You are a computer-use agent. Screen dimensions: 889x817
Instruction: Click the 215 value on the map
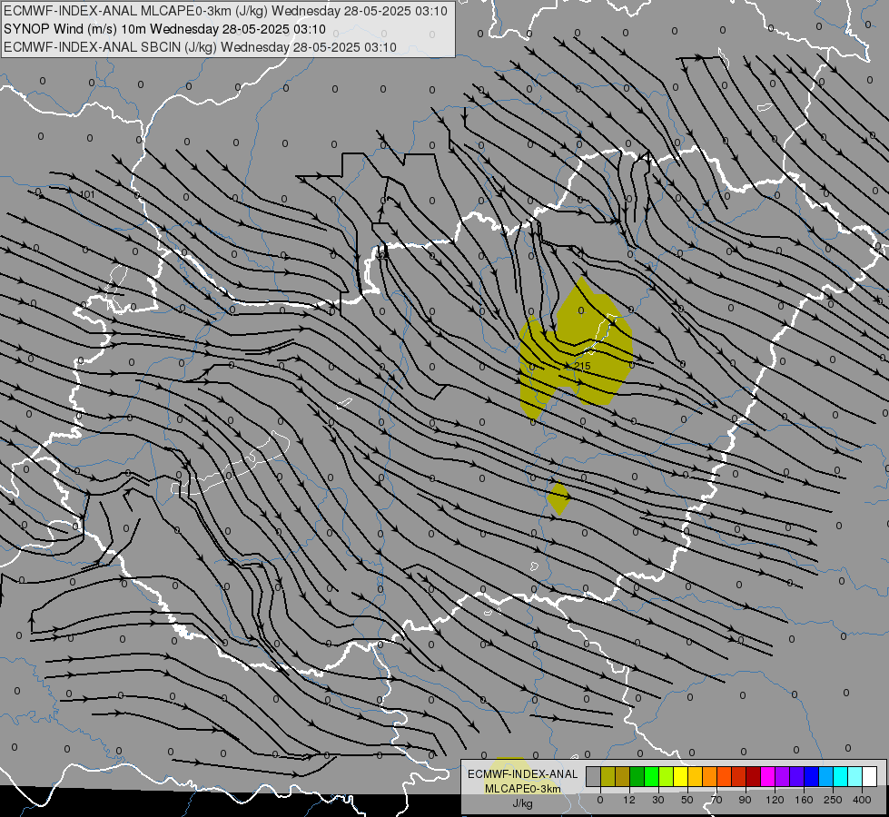pyautogui.click(x=582, y=366)
